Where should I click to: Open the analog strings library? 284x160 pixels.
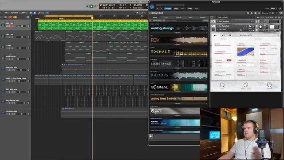(179, 28)
